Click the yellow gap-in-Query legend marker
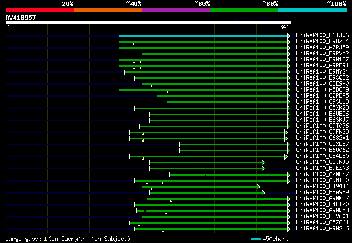 coord(45,239)
